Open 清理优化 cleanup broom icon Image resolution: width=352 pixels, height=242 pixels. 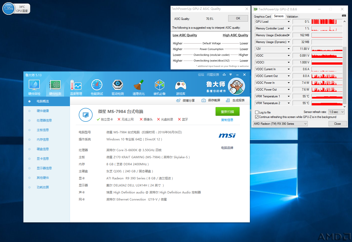139,85
